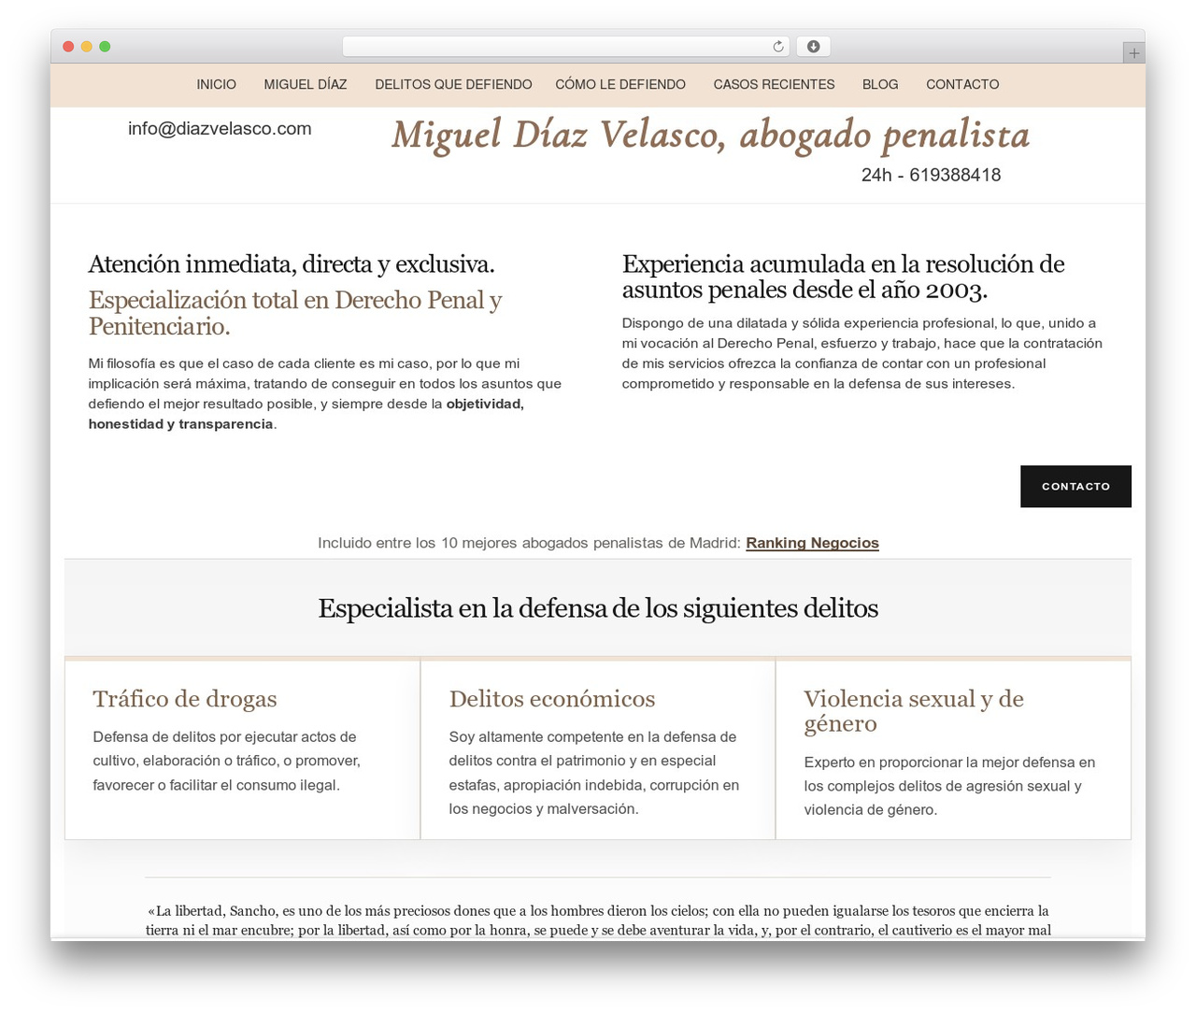Click the Soy altamente competente description text
This screenshot has width=1196, height=1013.
coord(593,773)
